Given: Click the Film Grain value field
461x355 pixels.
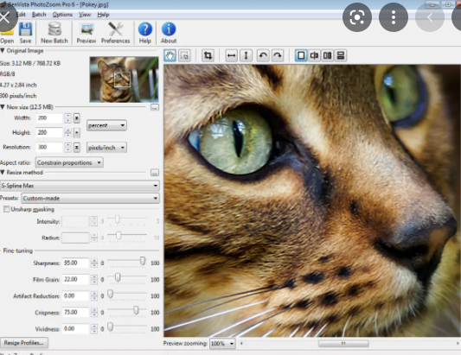Looking at the screenshot, I should pyautogui.click(x=75, y=279).
